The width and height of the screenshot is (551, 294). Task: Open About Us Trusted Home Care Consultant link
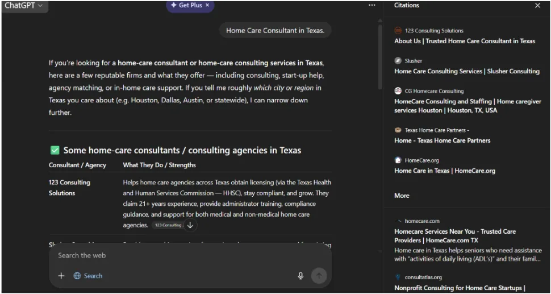click(x=465, y=41)
